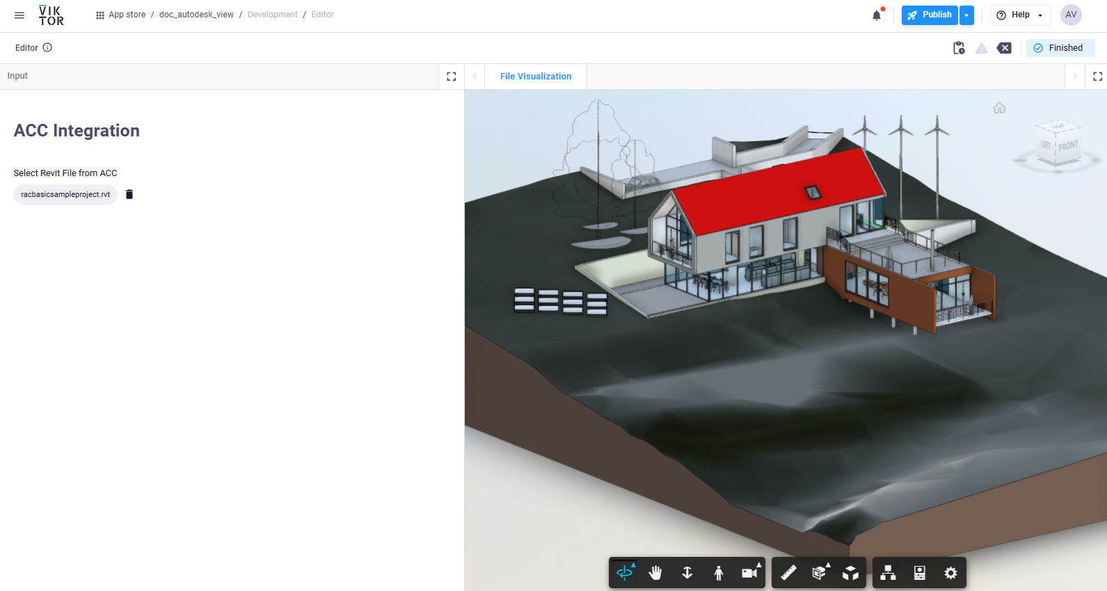
Task: Open viewer Settings gear
Action: tap(950, 573)
